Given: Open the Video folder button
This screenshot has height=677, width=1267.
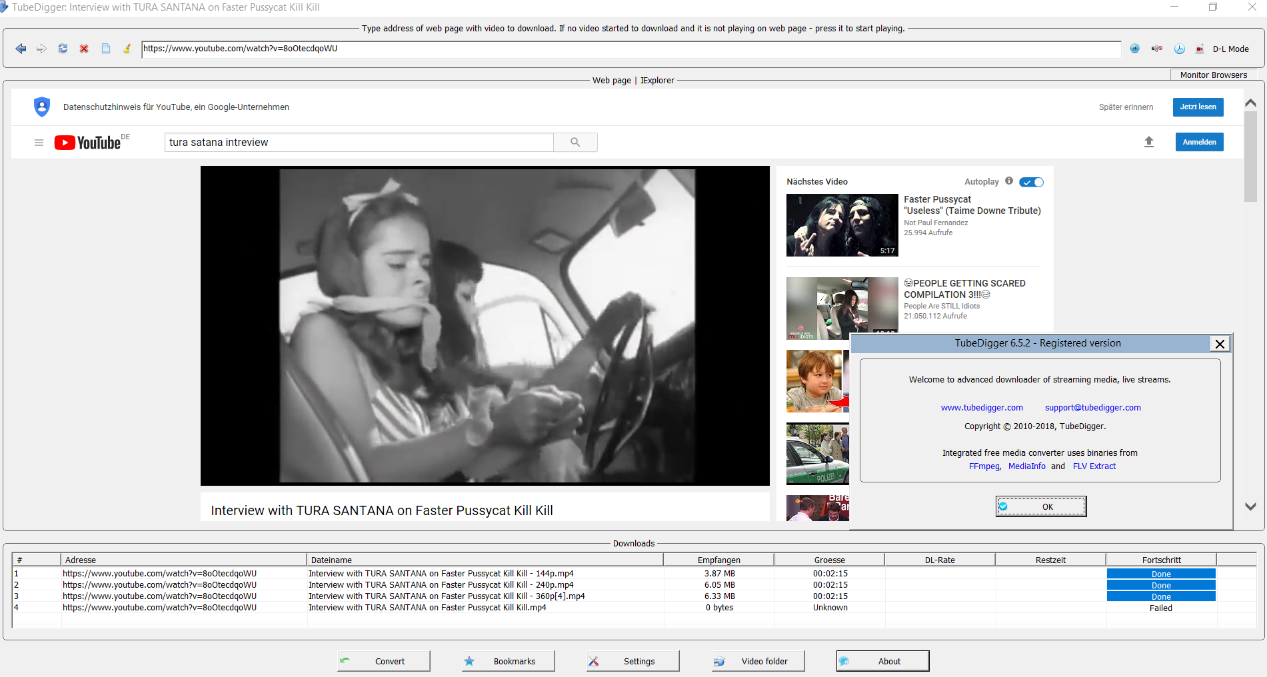Looking at the screenshot, I should click(758, 661).
